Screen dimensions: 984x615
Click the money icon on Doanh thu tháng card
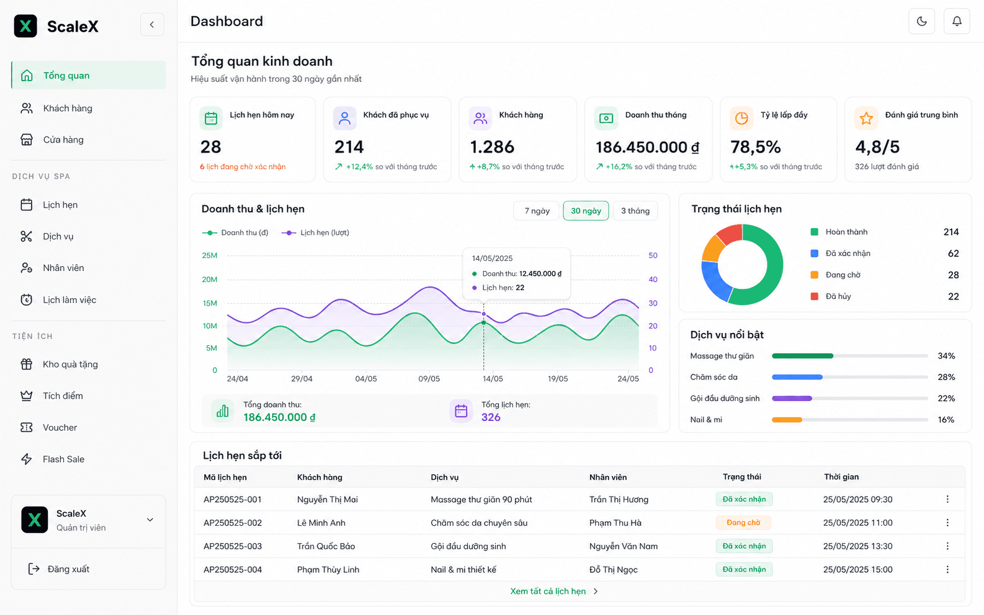pos(606,118)
